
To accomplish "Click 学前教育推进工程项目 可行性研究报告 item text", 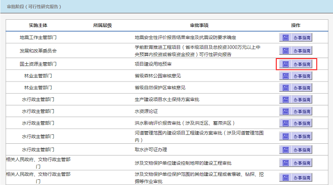I will (197, 51).
